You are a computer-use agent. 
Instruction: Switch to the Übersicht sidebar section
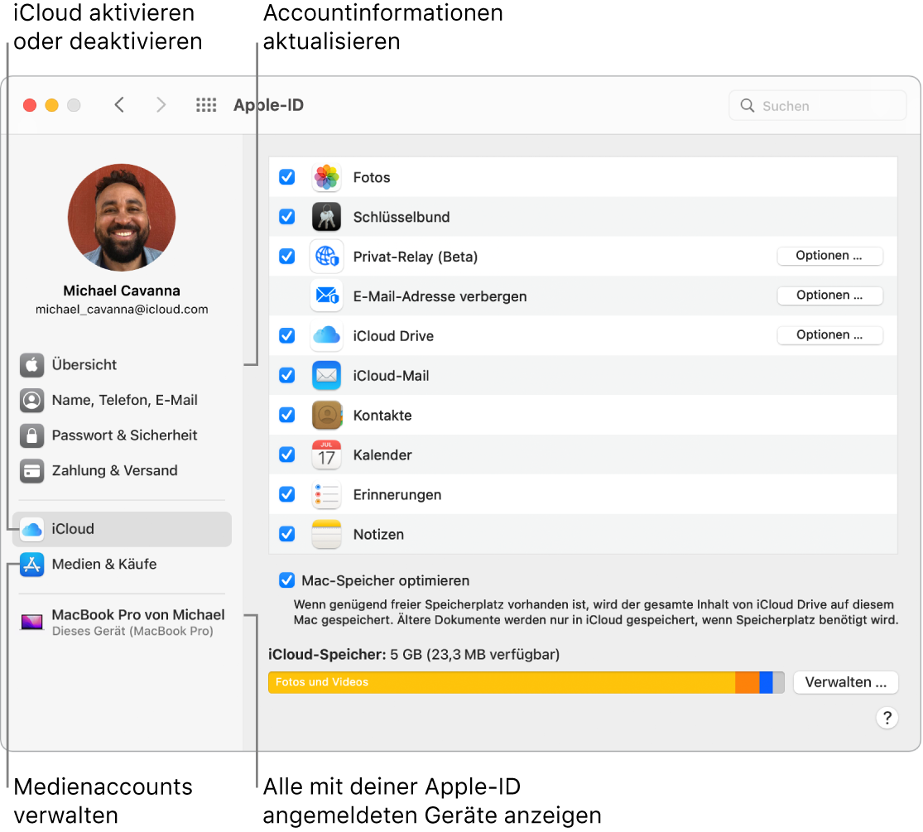click(86, 364)
